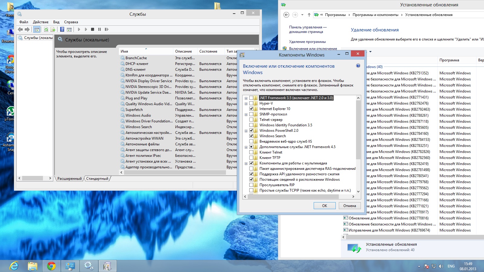Click the Restart service icon
This screenshot has width=484, height=272.
pos(106,29)
